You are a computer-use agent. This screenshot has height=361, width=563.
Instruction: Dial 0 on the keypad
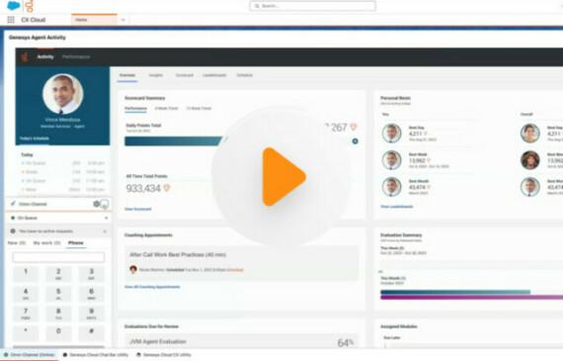point(58,333)
